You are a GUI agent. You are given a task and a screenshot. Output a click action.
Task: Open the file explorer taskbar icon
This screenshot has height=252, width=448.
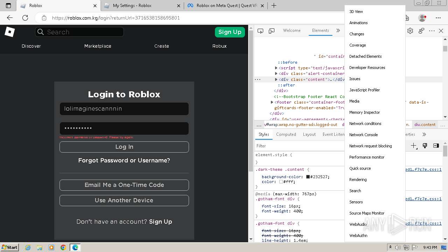[x=40, y=247]
